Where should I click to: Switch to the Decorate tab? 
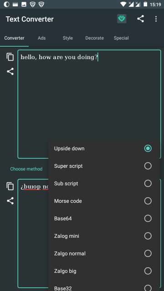point(94,38)
